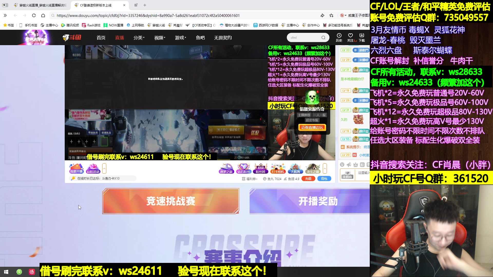Open the emoji picker in chat toolbar

pyautogui.click(x=342, y=165)
